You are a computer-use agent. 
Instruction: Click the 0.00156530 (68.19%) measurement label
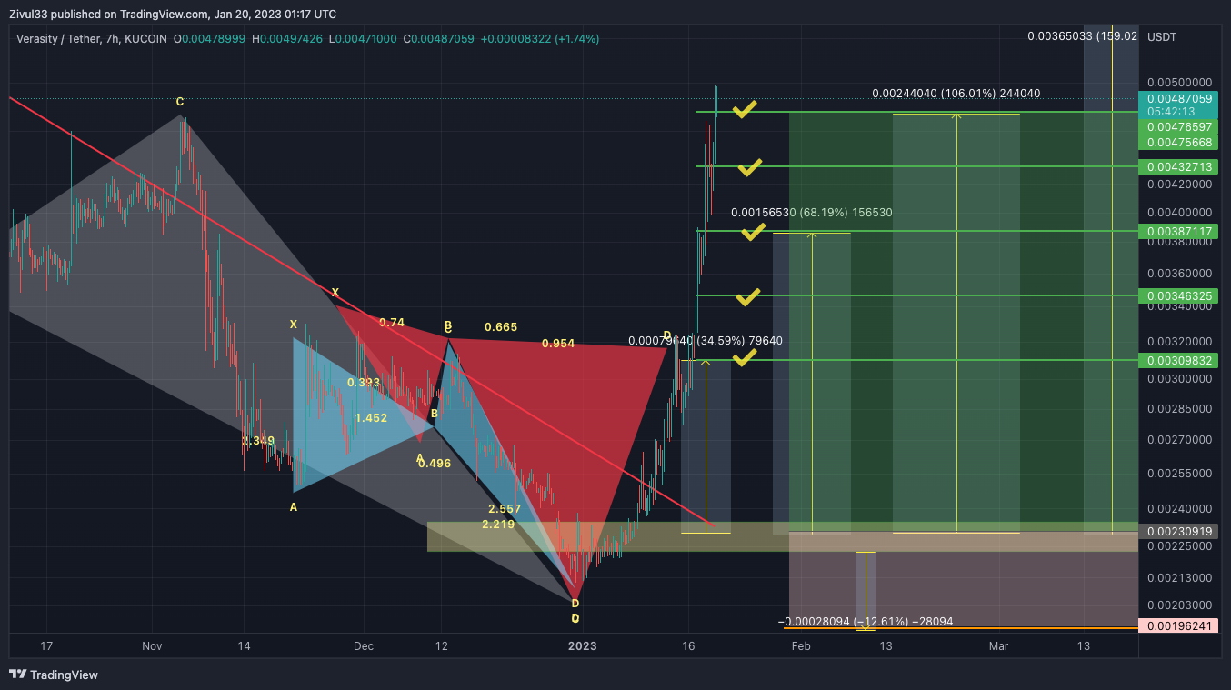point(812,213)
